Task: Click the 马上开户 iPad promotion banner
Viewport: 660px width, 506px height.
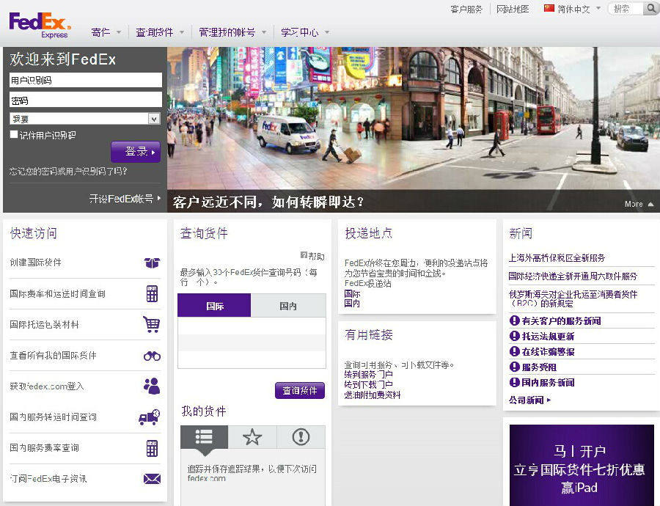Action: (x=582, y=465)
